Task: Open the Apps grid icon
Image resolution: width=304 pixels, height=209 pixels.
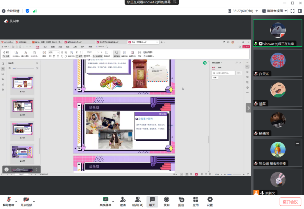Action: (x=195, y=200)
